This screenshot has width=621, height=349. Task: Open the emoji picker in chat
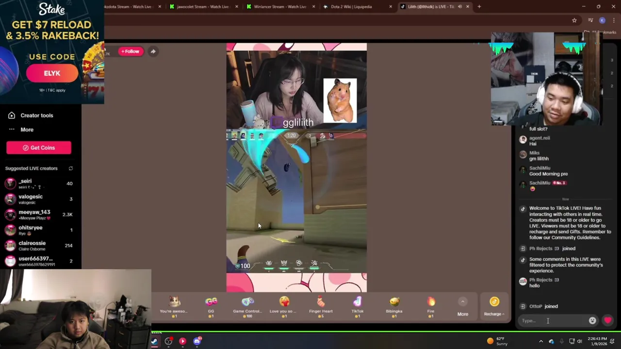pyautogui.click(x=592, y=320)
